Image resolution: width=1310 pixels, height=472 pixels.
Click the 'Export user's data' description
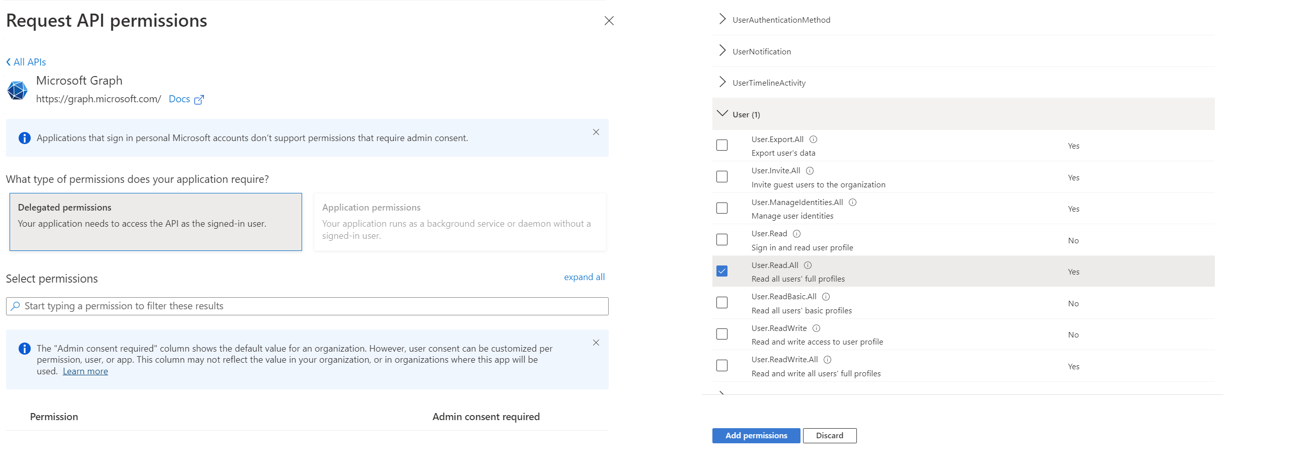(x=783, y=153)
